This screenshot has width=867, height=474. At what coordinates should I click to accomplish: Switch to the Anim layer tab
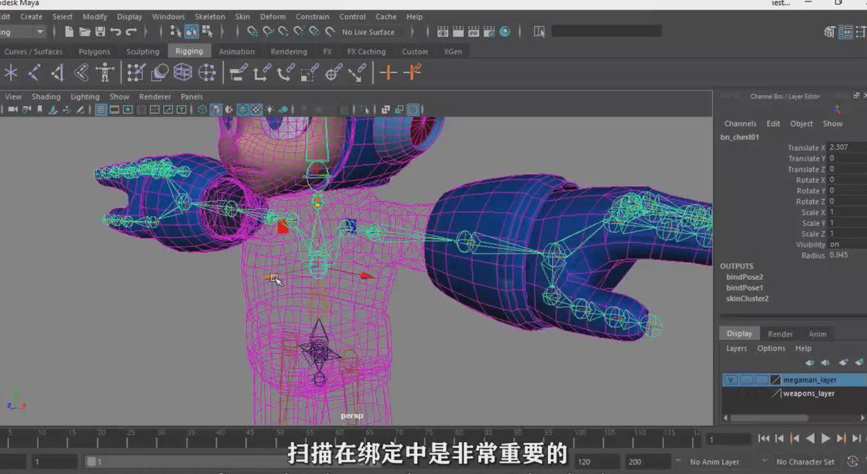(817, 334)
